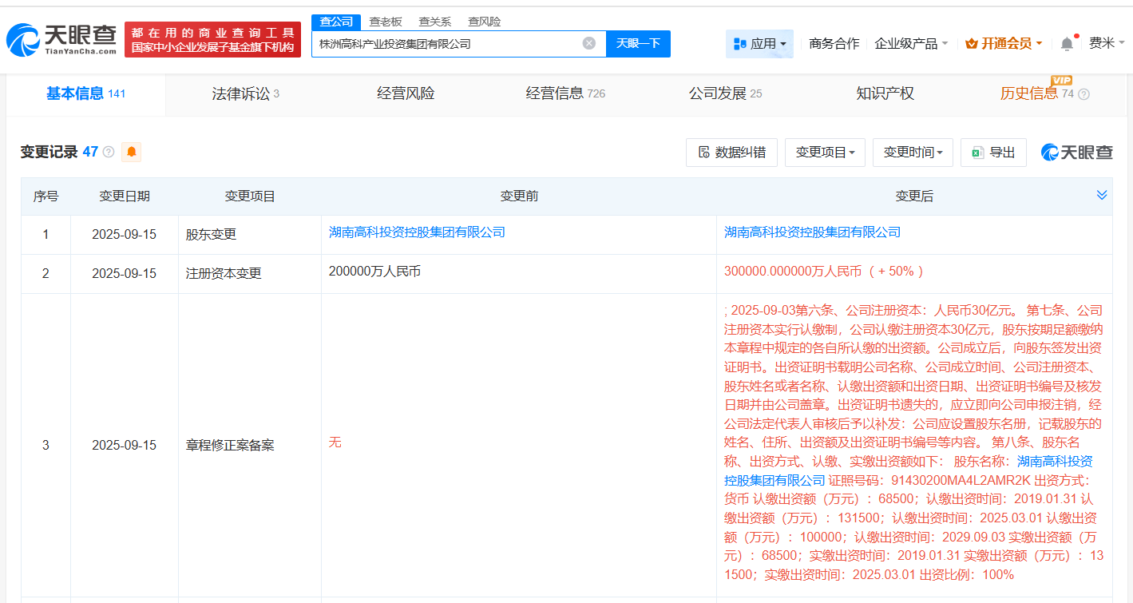Click the Tianyancha logo in the header
Viewport: 1133px width, 603px height.
(x=62, y=39)
